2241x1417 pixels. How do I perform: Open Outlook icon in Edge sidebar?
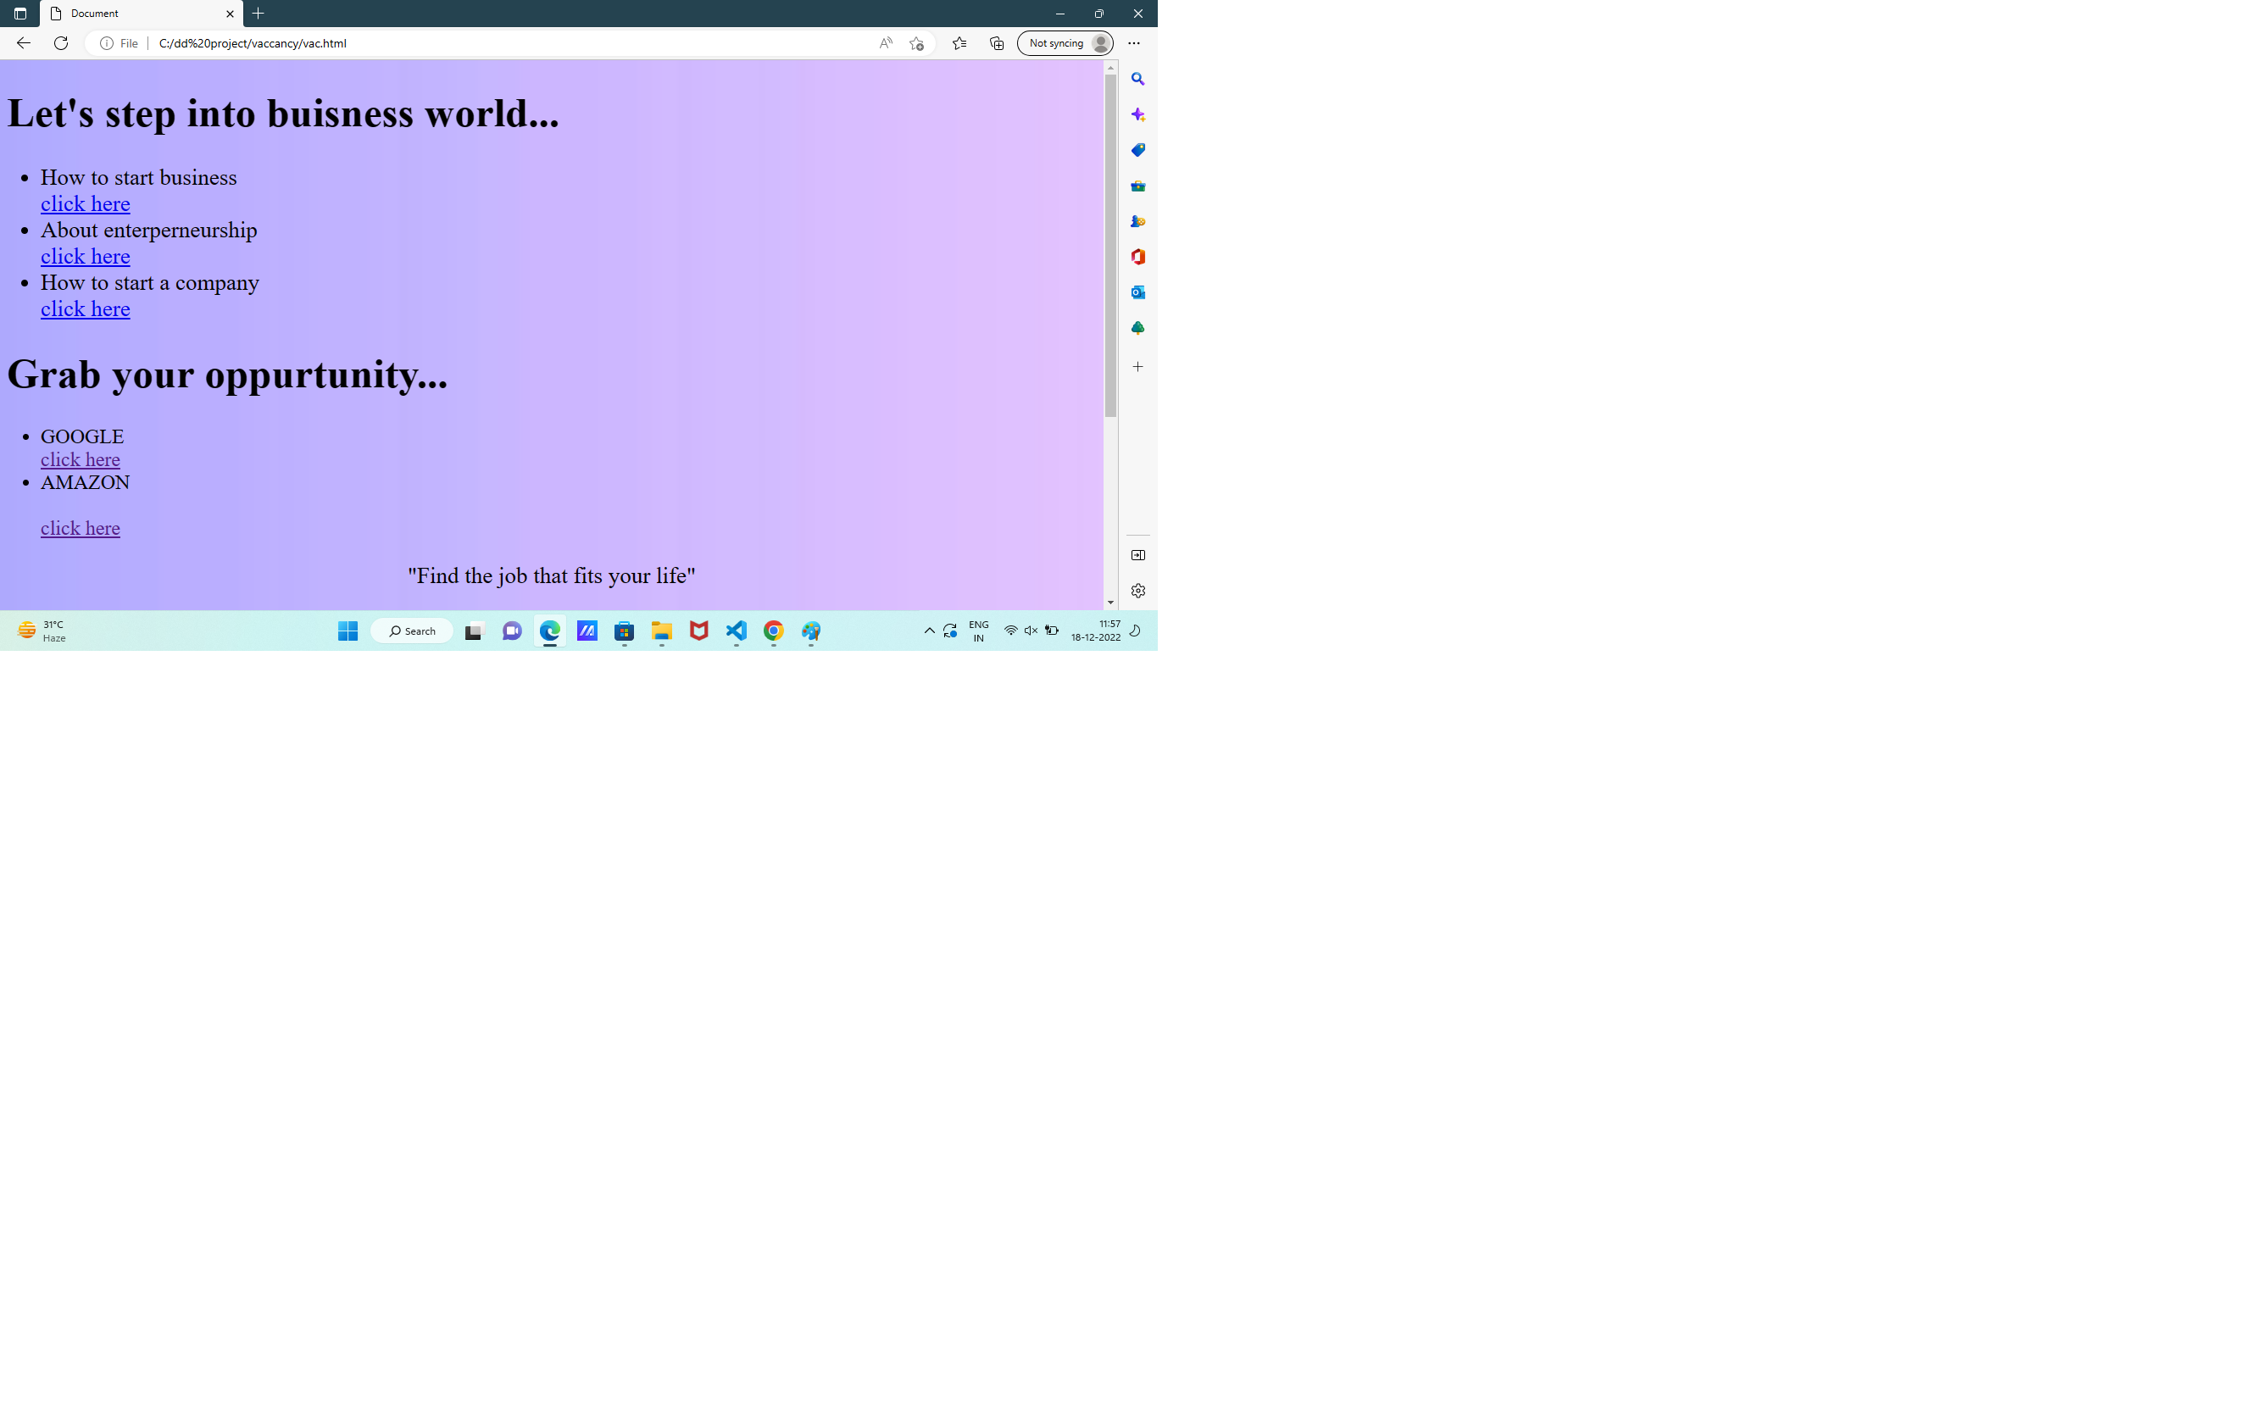(1137, 292)
